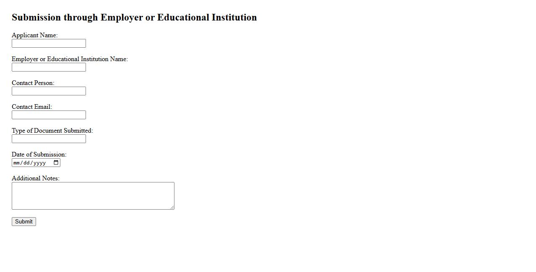Select the month segment of the date field
The image size is (536, 272).
click(x=17, y=163)
